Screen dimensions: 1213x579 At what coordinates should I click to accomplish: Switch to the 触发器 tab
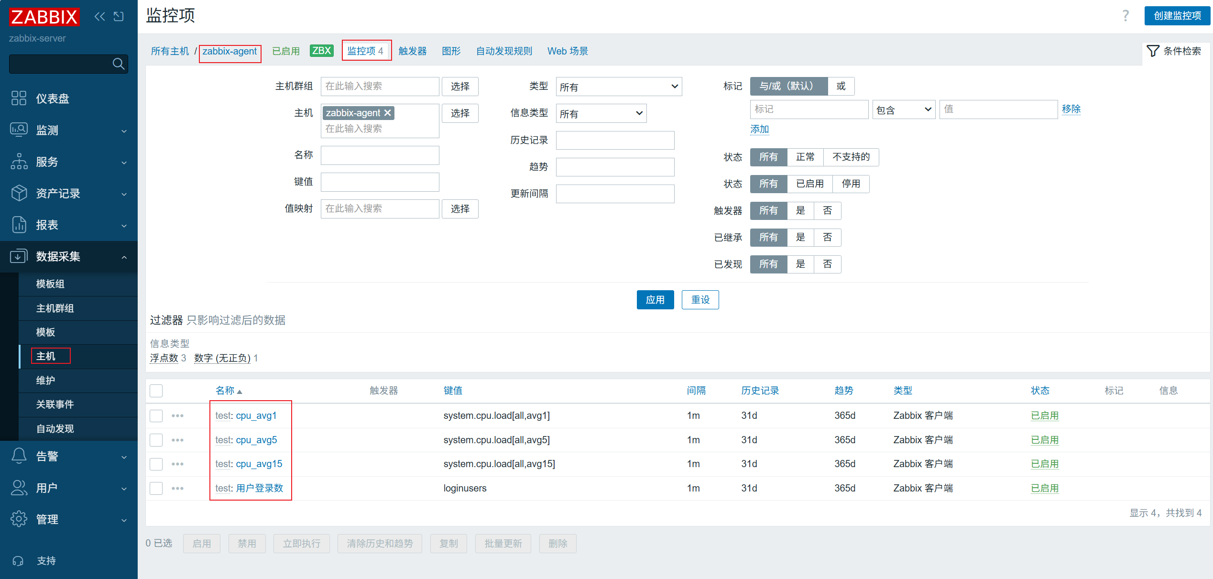[412, 51]
